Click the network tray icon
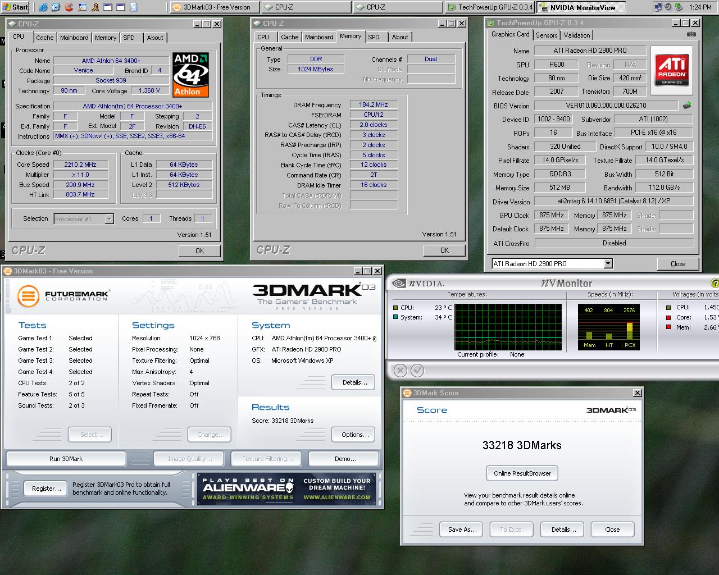This screenshot has width=719, height=575. (x=658, y=7)
